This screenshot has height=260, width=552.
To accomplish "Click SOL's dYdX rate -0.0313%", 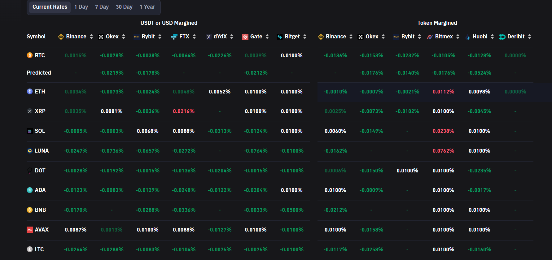I will [x=220, y=131].
